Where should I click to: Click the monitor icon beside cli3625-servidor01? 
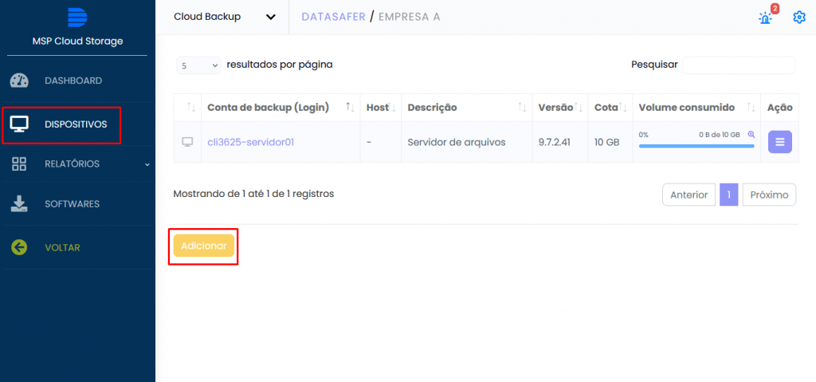188,142
